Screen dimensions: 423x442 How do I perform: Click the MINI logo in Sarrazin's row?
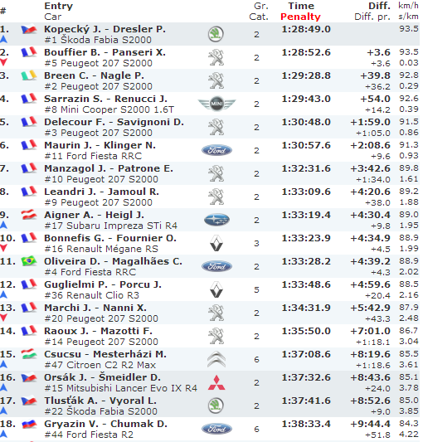pos(216,104)
